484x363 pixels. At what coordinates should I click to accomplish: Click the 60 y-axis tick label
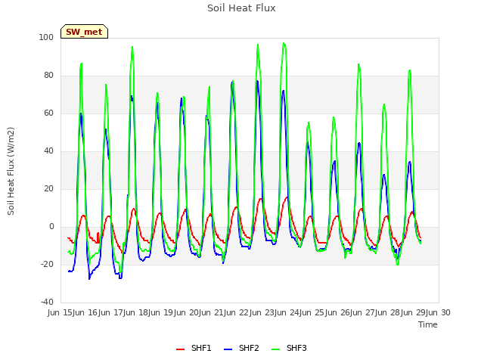click(48, 113)
